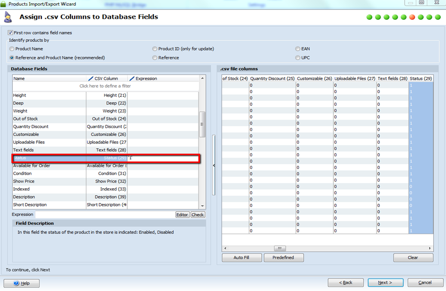Click the horizontal scrollbar thumb under csv columns

pos(279,248)
